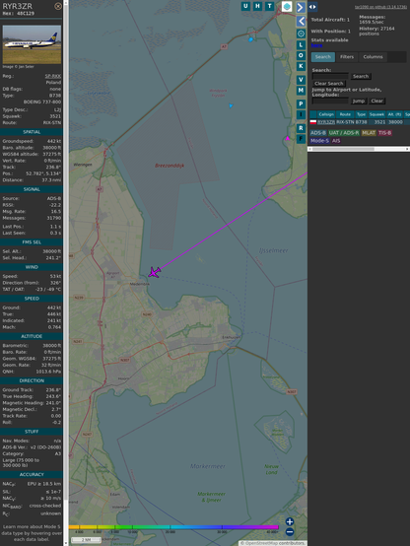Toggle the Mode-S source filter
Screen dimensions: 410x546
click(x=319, y=141)
